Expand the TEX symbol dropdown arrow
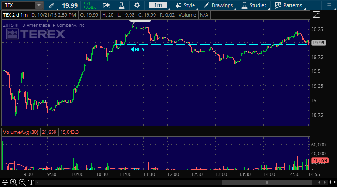 tap(38, 5)
